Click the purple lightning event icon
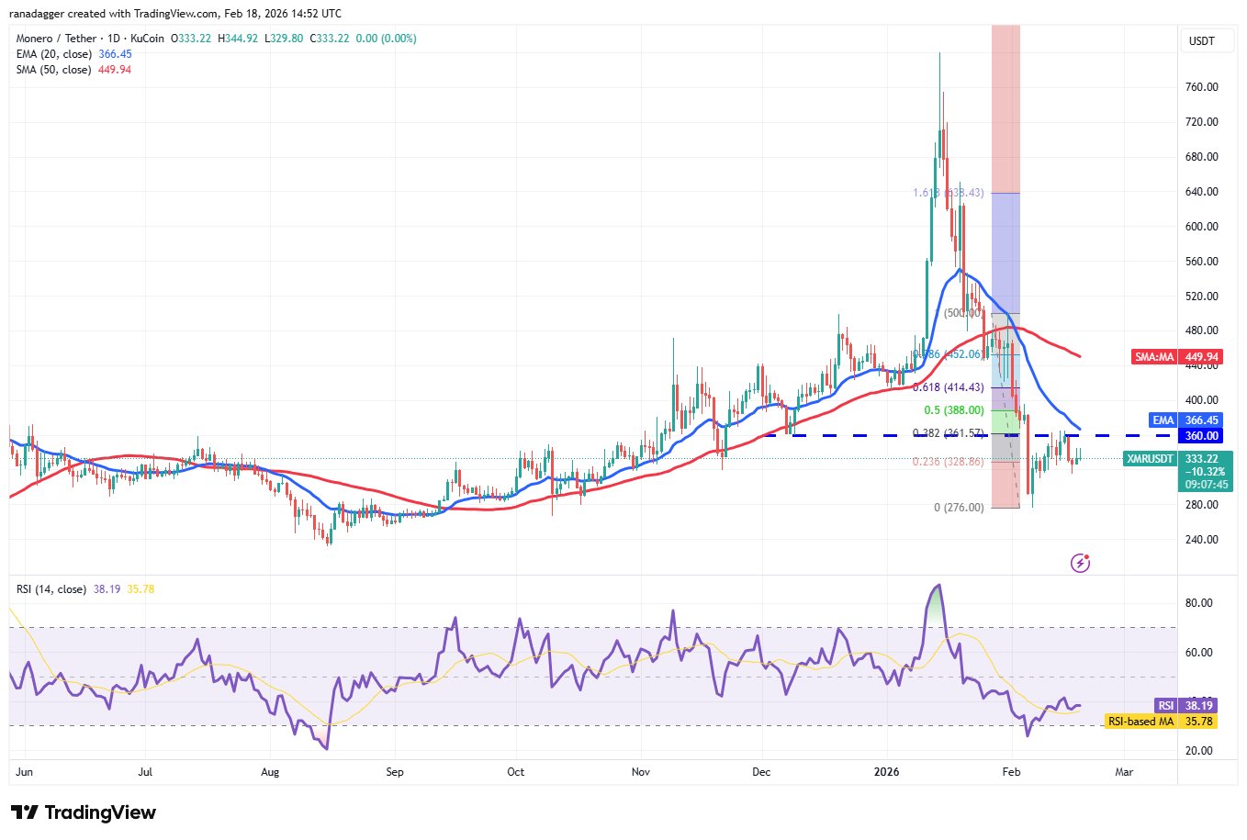The image size is (1247, 840). tap(1081, 563)
